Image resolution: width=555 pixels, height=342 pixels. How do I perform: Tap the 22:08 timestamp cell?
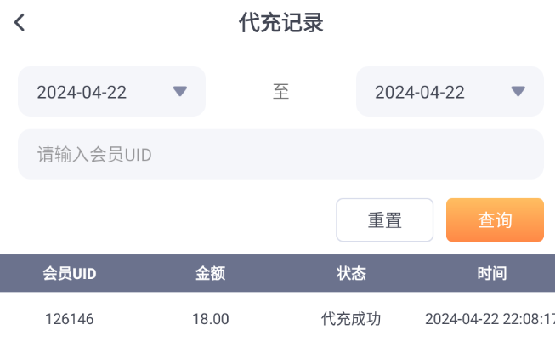490,320
